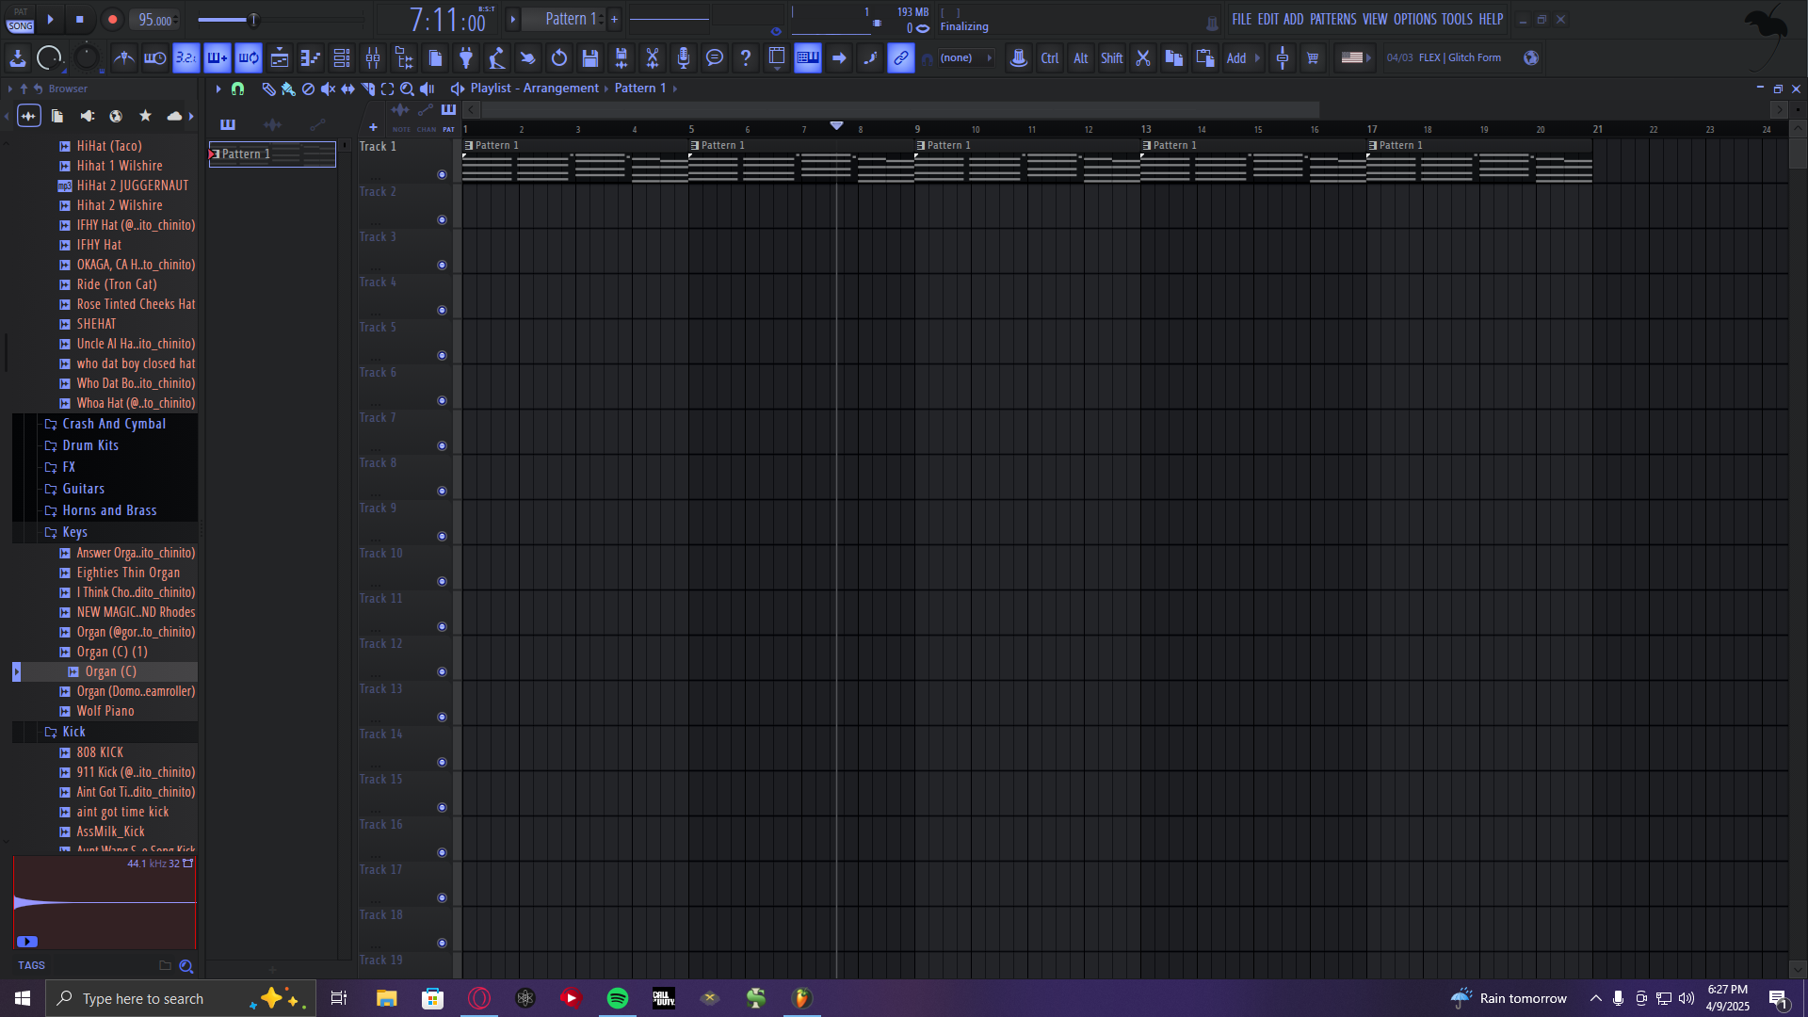Click the record button in transport

[112, 19]
